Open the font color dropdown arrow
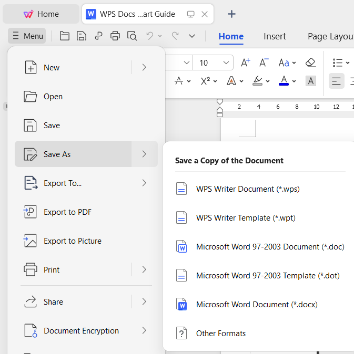This screenshot has height=354, width=354. (294, 81)
